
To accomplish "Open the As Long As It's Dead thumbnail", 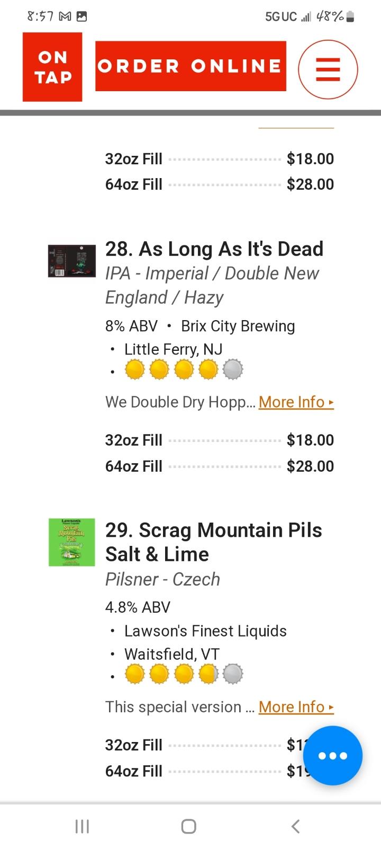I will pyautogui.click(x=72, y=261).
